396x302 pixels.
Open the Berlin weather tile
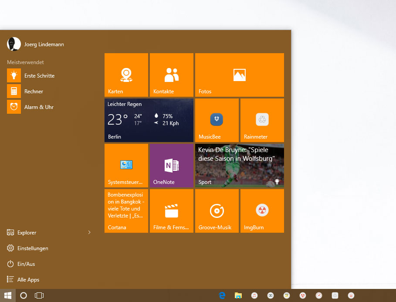(149, 120)
